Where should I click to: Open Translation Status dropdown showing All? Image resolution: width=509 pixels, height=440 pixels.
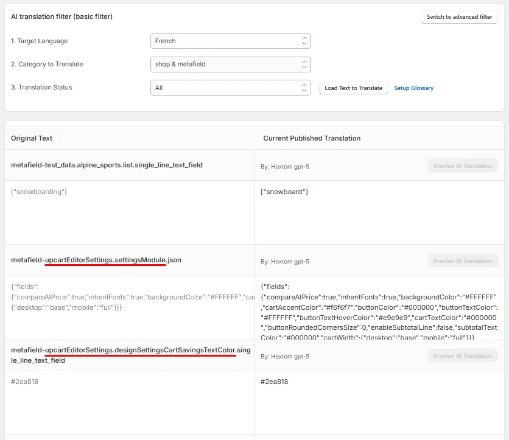tap(231, 88)
